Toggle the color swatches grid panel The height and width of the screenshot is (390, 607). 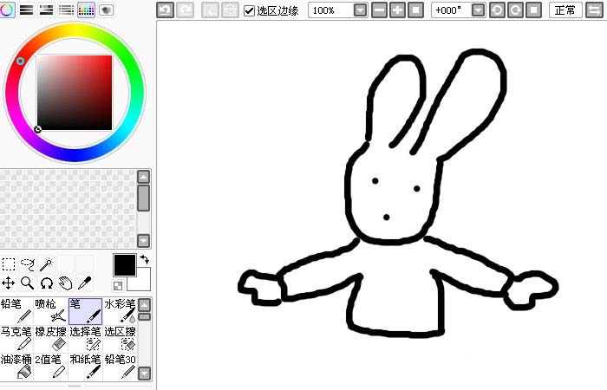(x=86, y=10)
